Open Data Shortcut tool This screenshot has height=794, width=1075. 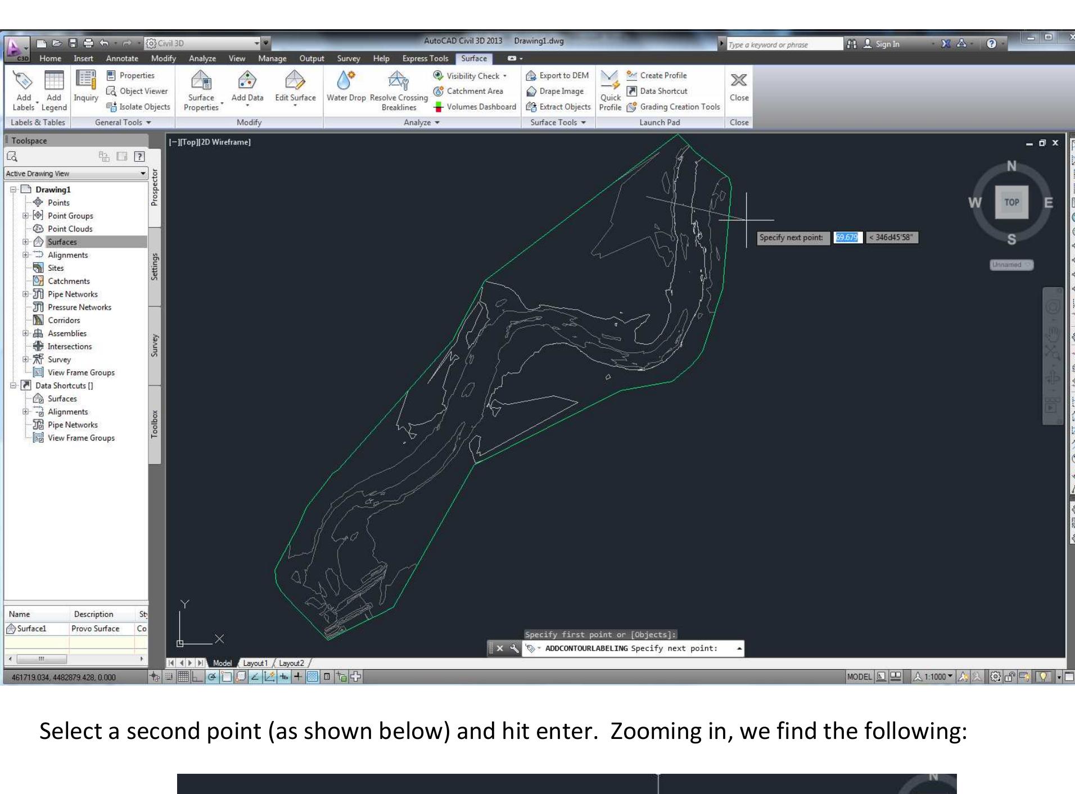click(x=657, y=91)
